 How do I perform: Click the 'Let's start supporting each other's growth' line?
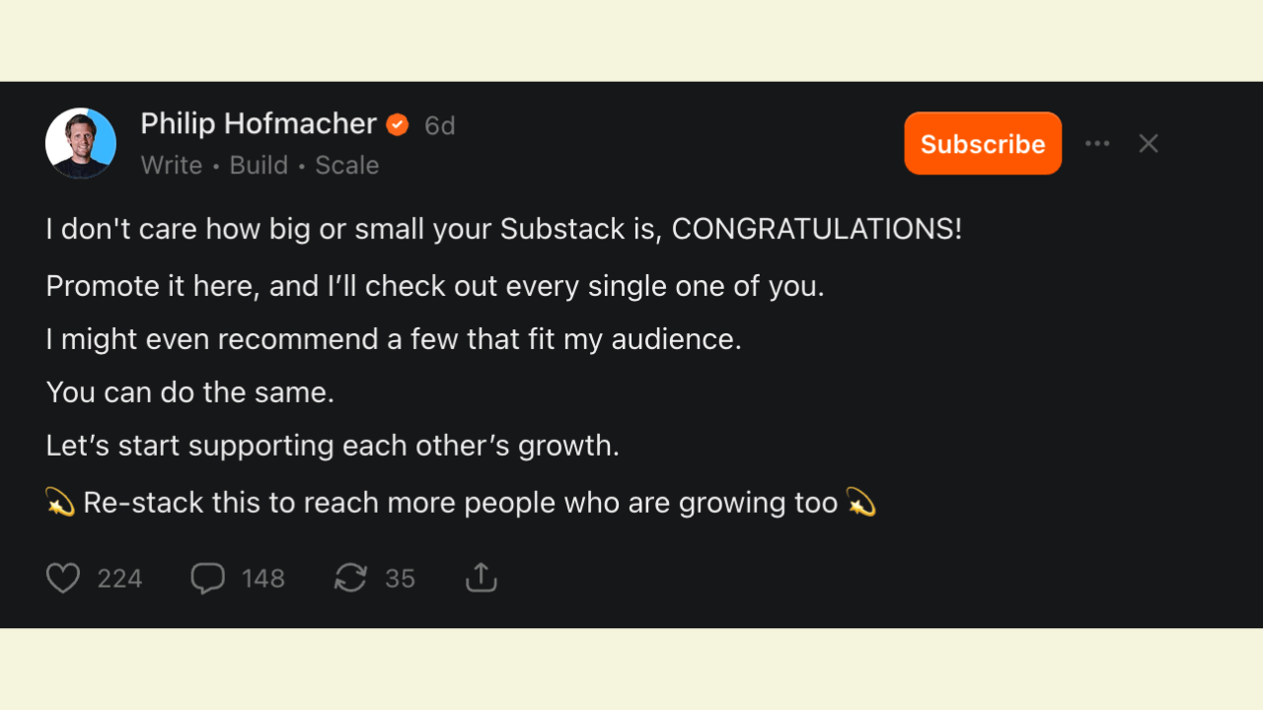pos(333,446)
